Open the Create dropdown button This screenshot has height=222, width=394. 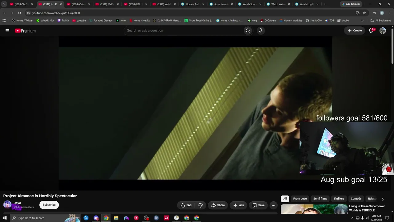355,31
